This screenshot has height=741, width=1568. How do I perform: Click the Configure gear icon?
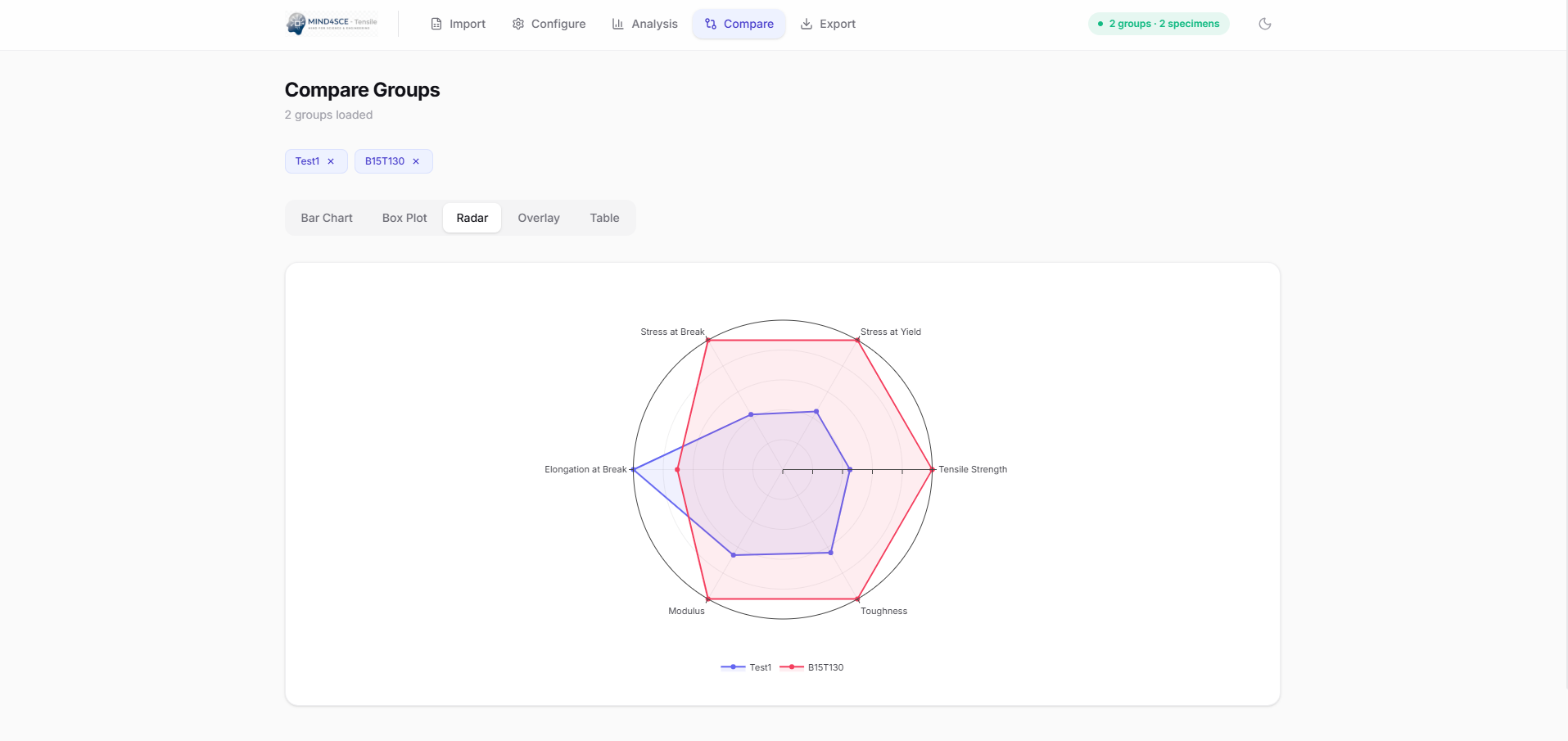tap(518, 24)
